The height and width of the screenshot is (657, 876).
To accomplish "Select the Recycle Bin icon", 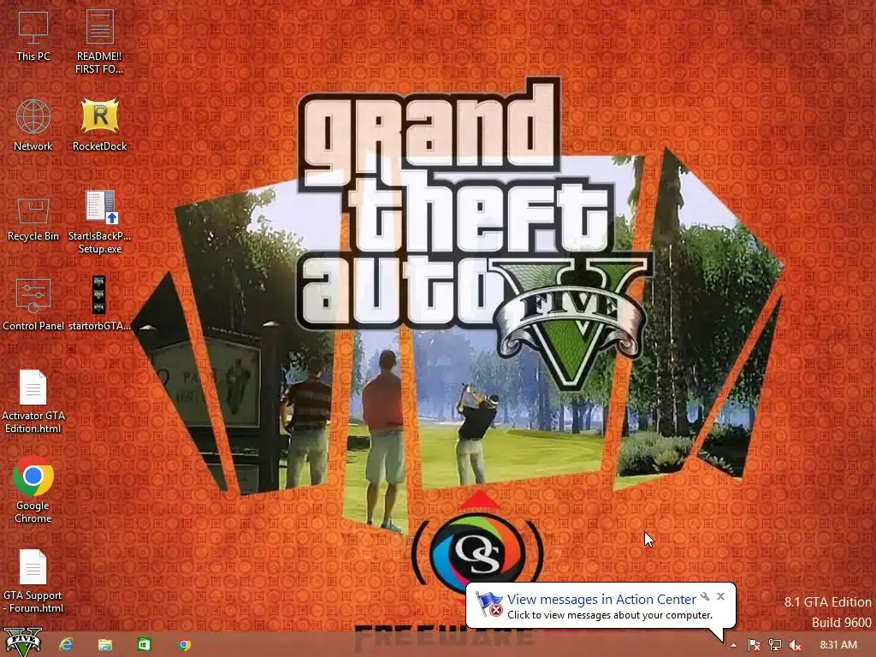I will point(33,220).
